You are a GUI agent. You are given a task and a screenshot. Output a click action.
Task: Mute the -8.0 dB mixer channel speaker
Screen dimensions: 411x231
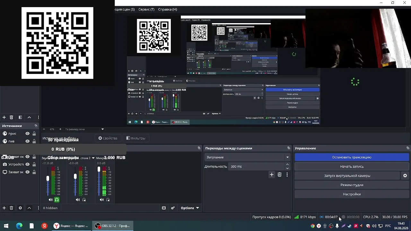[78, 200]
